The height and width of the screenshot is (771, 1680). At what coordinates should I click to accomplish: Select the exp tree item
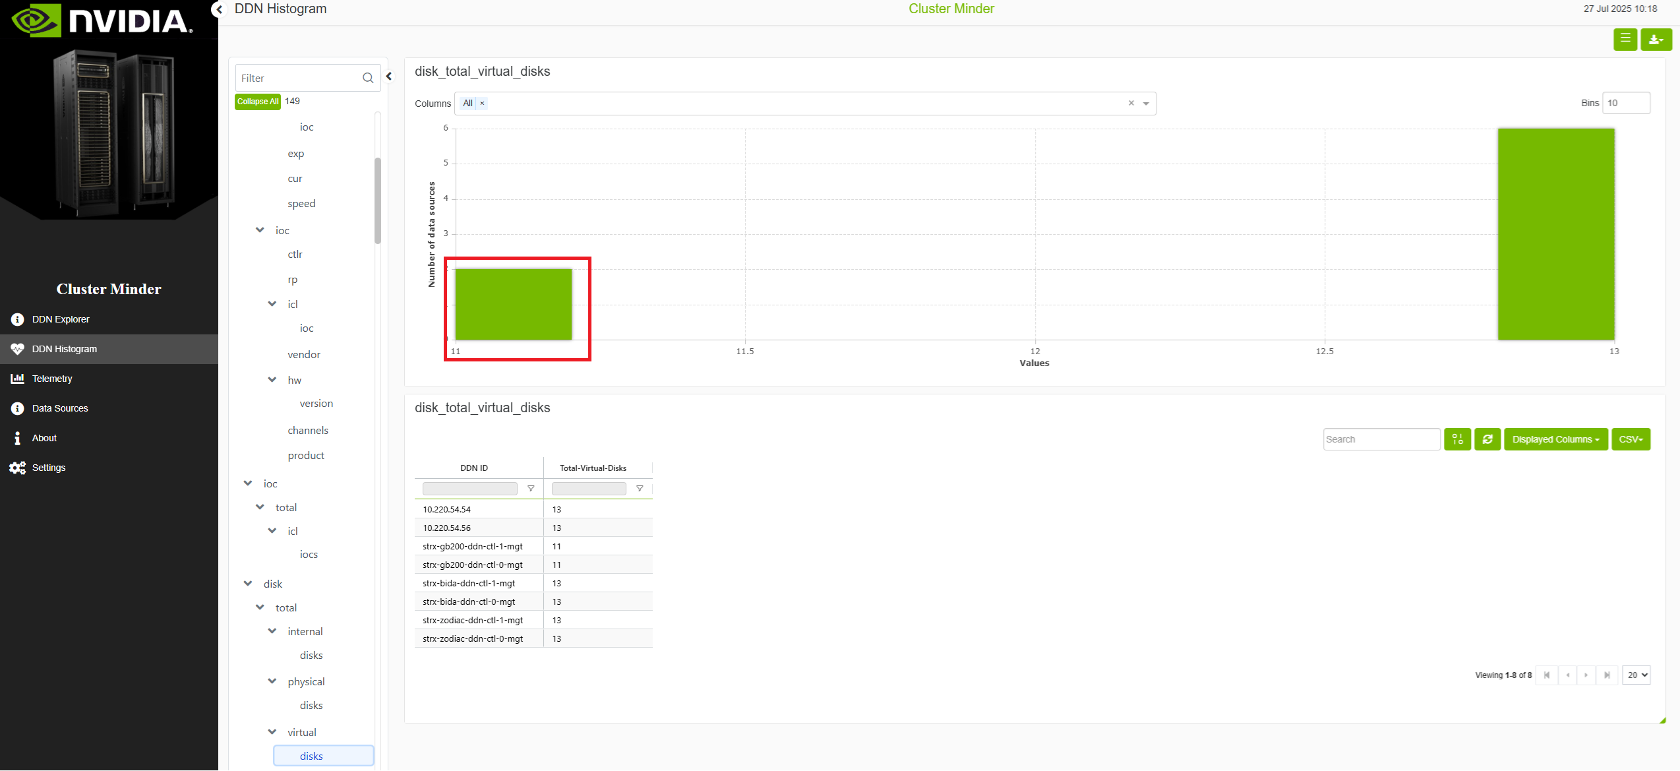coord(296,154)
